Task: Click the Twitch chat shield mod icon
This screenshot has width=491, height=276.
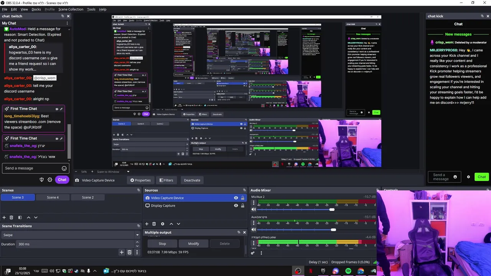Action: (42, 180)
